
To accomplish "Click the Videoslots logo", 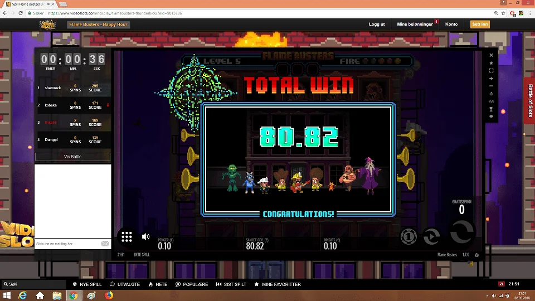I will (x=47, y=24).
